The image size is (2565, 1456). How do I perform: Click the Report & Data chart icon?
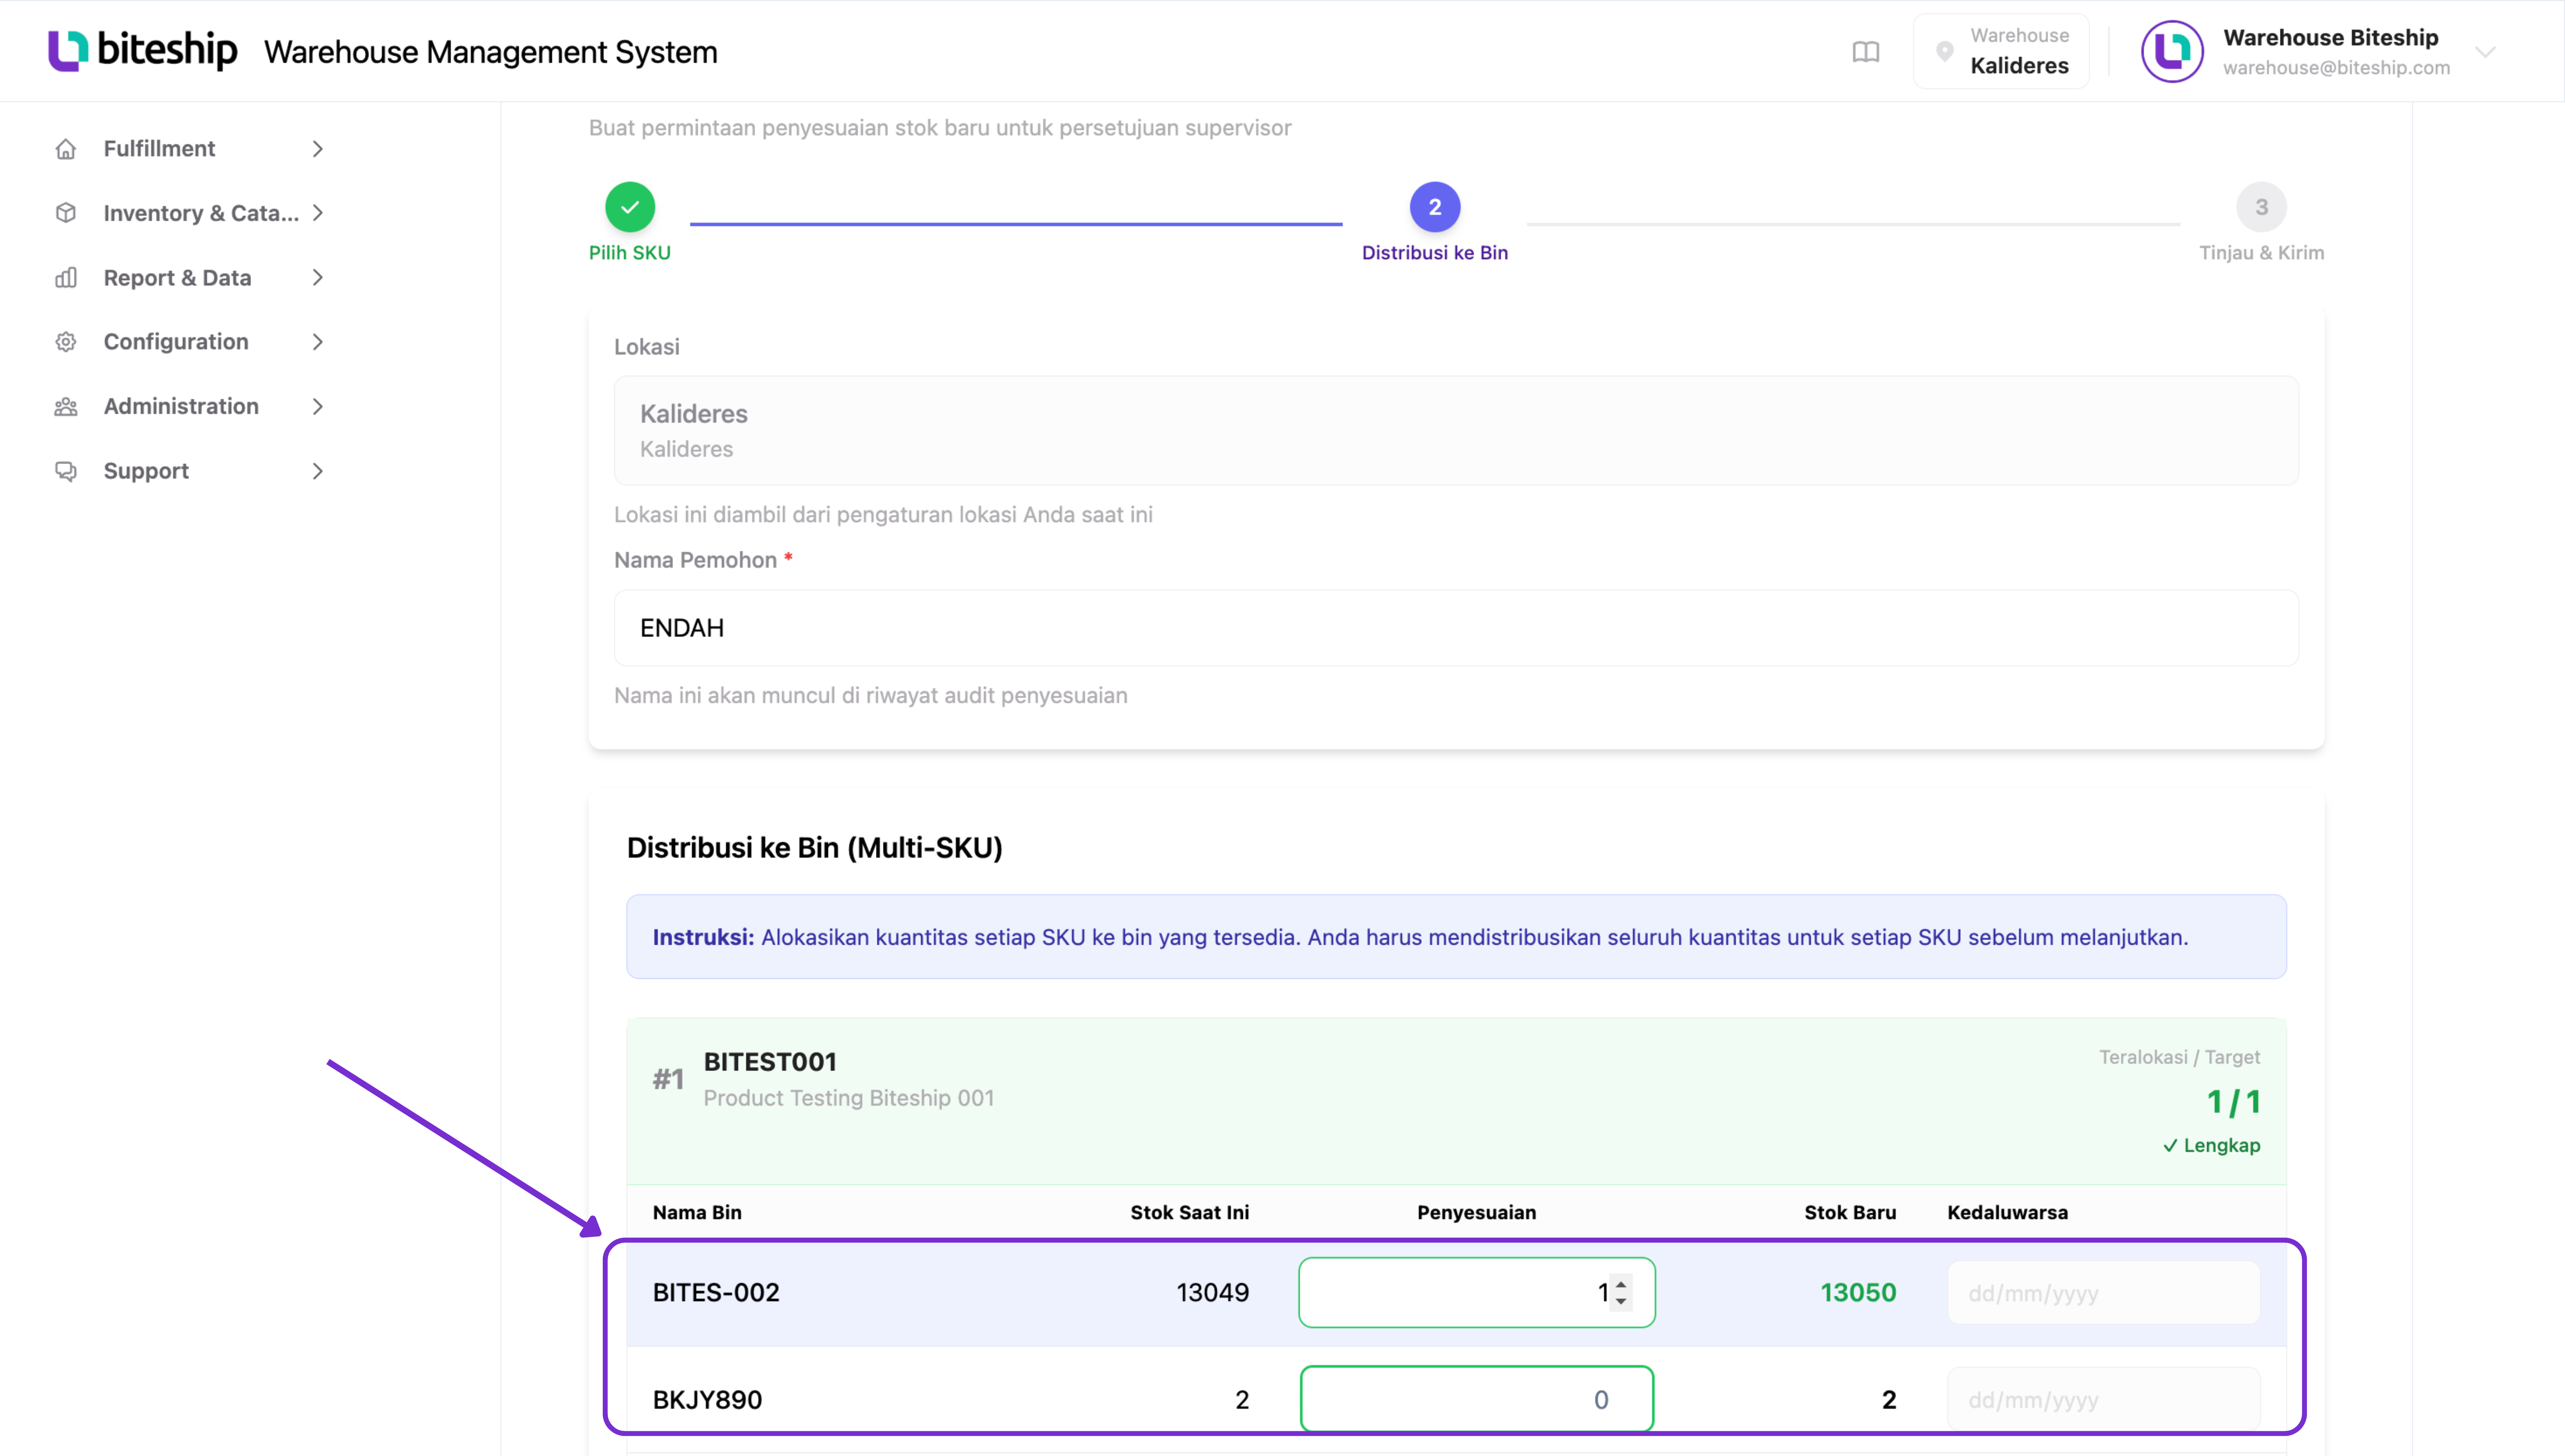(x=66, y=278)
